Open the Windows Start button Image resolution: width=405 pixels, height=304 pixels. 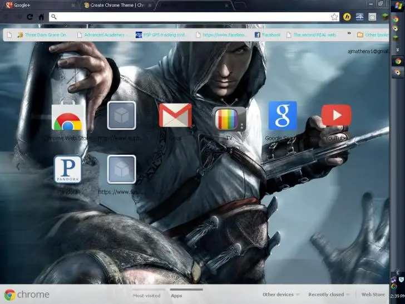pyautogui.click(x=399, y=4)
